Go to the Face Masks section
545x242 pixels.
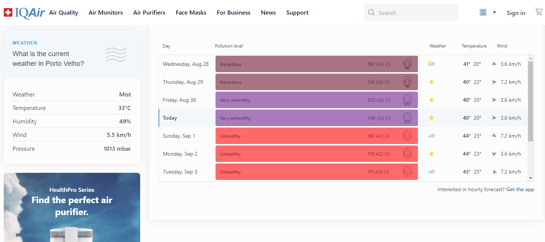191,13
